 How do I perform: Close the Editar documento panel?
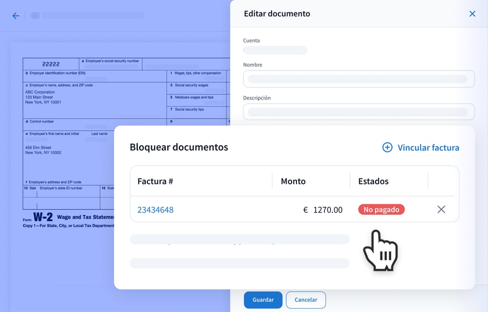472,14
